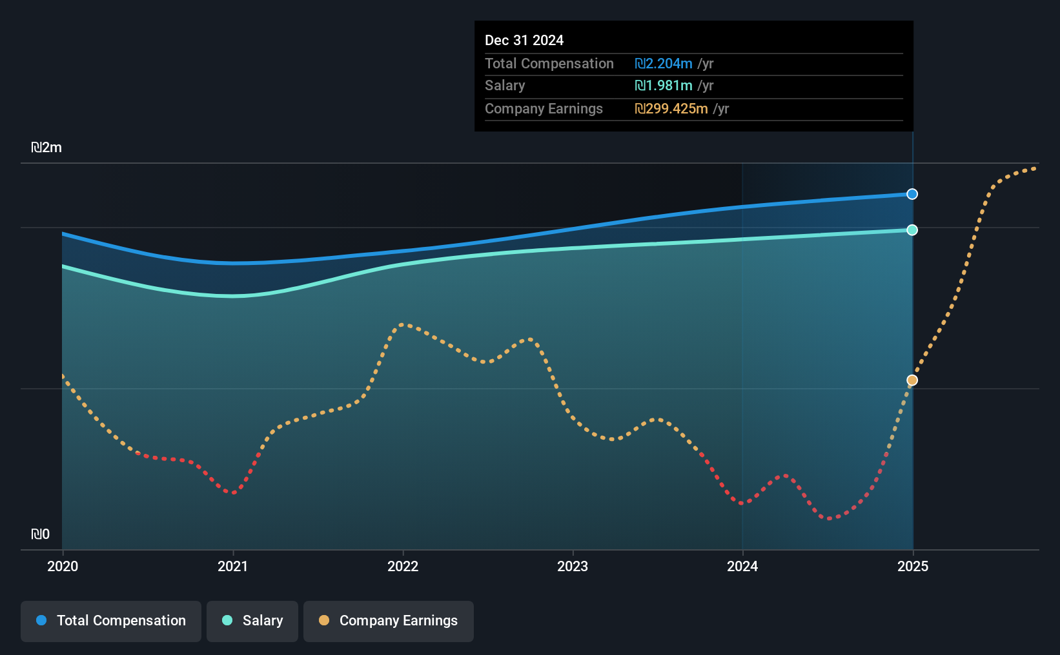Click the 2021 x-axis label
This screenshot has height=655, width=1060.
tap(233, 566)
